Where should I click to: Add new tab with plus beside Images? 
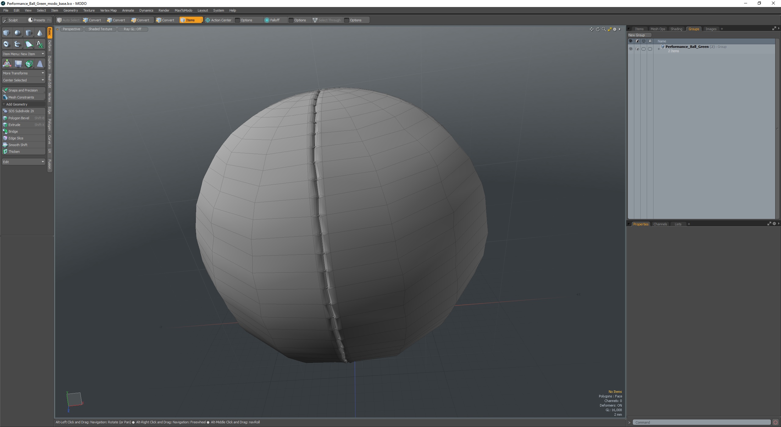722,29
